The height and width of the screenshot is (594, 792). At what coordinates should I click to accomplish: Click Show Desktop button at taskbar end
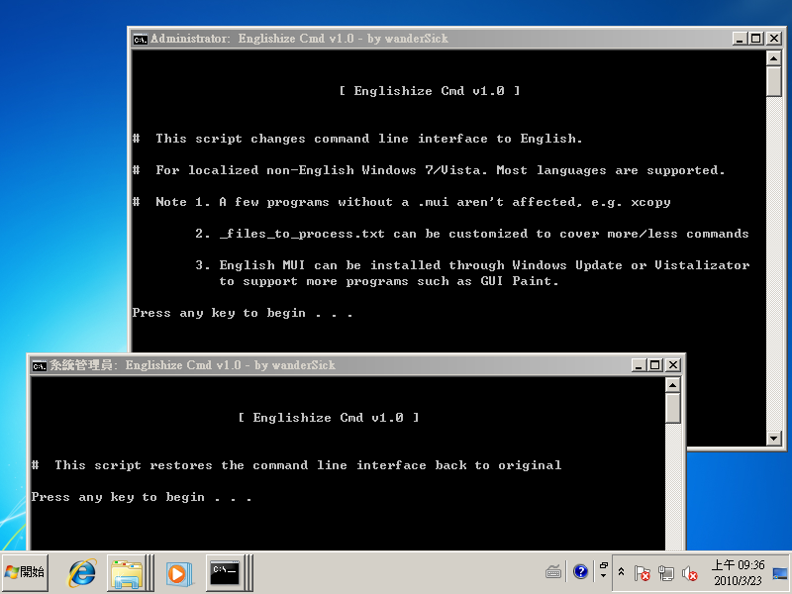[x=780, y=573]
